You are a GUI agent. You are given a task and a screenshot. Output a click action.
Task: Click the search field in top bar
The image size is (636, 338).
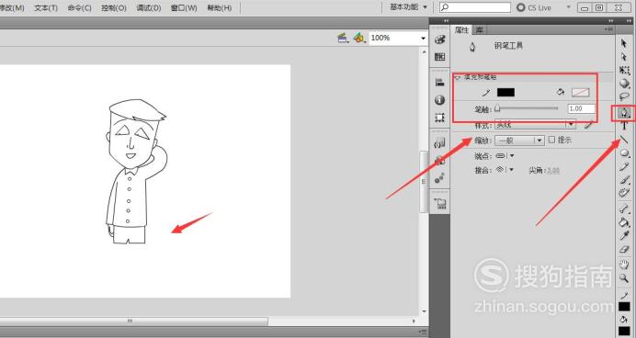[x=475, y=7]
